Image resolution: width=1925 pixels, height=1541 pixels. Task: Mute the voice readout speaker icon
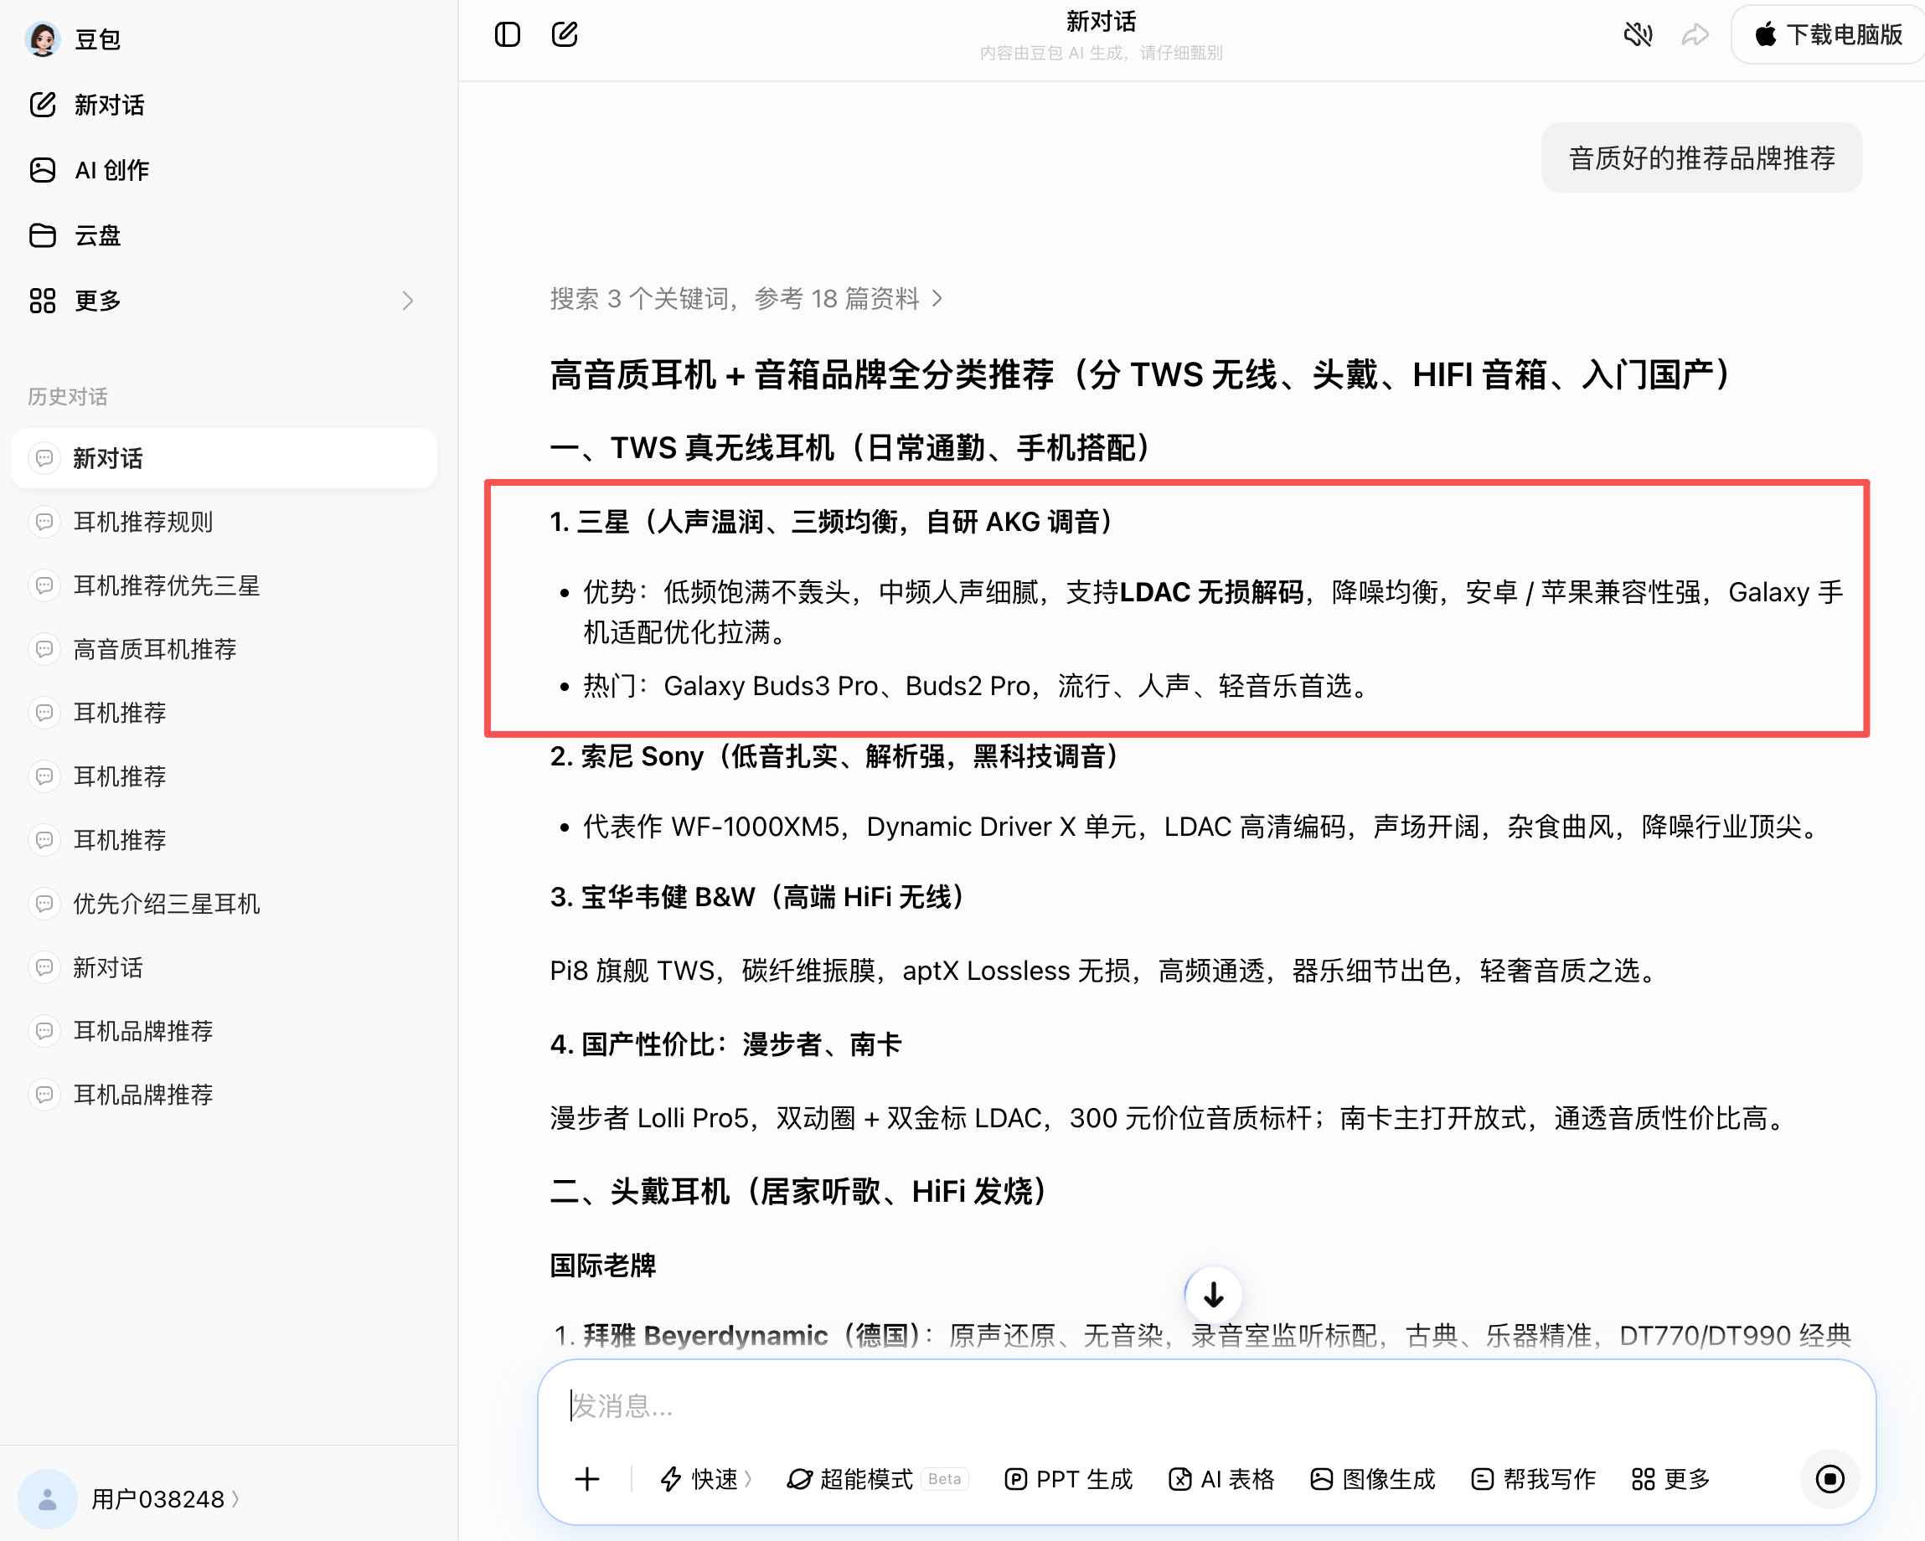[x=1638, y=35]
